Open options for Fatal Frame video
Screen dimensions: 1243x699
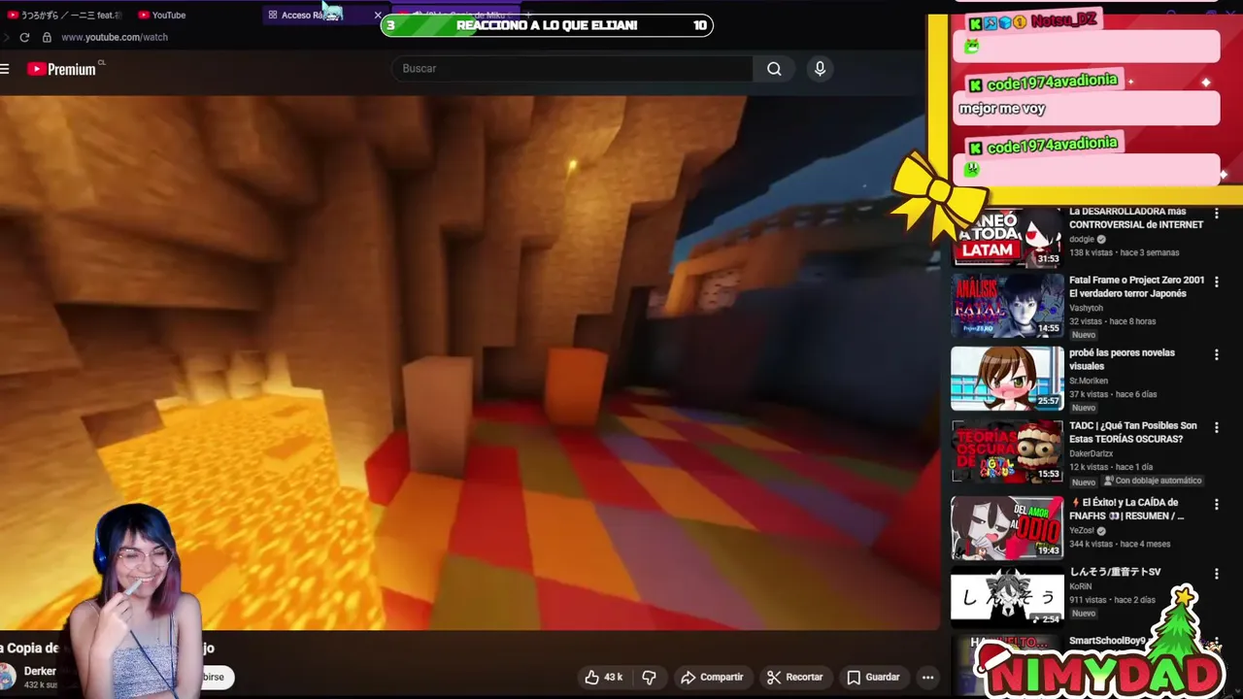click(x=1216, y=282)
